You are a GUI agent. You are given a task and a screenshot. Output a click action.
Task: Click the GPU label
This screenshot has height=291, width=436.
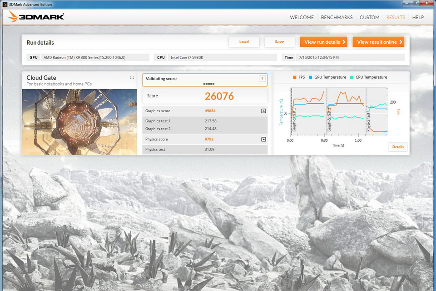(x=34, y=57)
